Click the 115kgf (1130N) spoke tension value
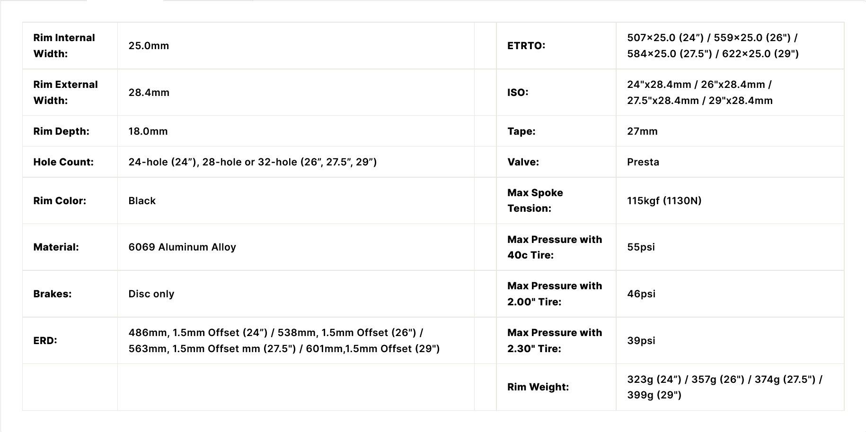This screenshot has width=866, height=432. point(664,201)
